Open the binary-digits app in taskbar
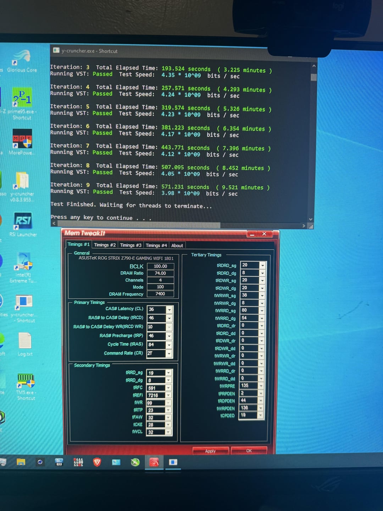 click(x=78, y=462)
